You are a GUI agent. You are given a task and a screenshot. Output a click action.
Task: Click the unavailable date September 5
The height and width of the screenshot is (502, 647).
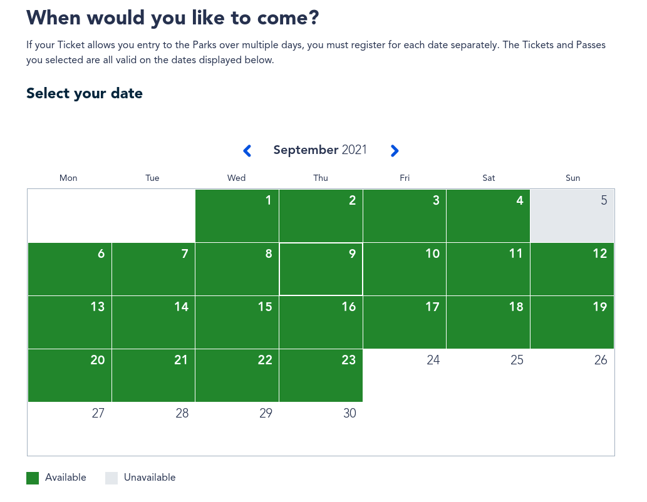point(572,216)
